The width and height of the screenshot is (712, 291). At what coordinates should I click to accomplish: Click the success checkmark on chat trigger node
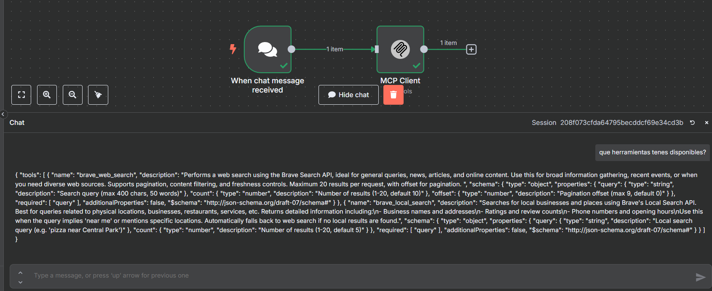click(x=284, y=66)
